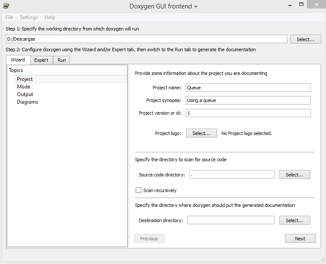Switch to the Run tab
The height and width of the screenshot is (264, 326).
point(61,60)
